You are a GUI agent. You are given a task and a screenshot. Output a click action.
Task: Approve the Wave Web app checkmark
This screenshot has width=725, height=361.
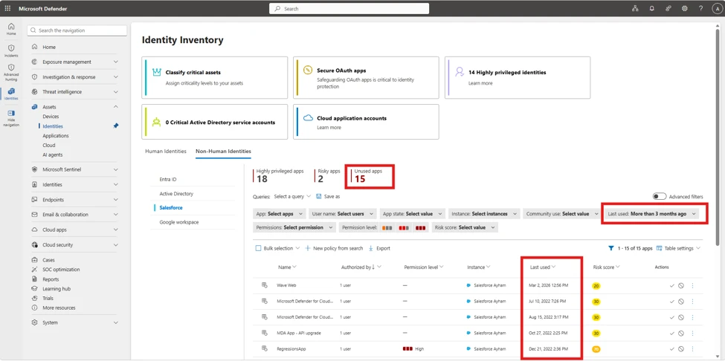671,286
